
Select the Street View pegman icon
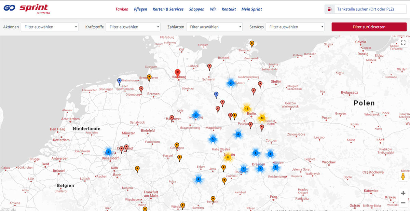pos(403,175)
